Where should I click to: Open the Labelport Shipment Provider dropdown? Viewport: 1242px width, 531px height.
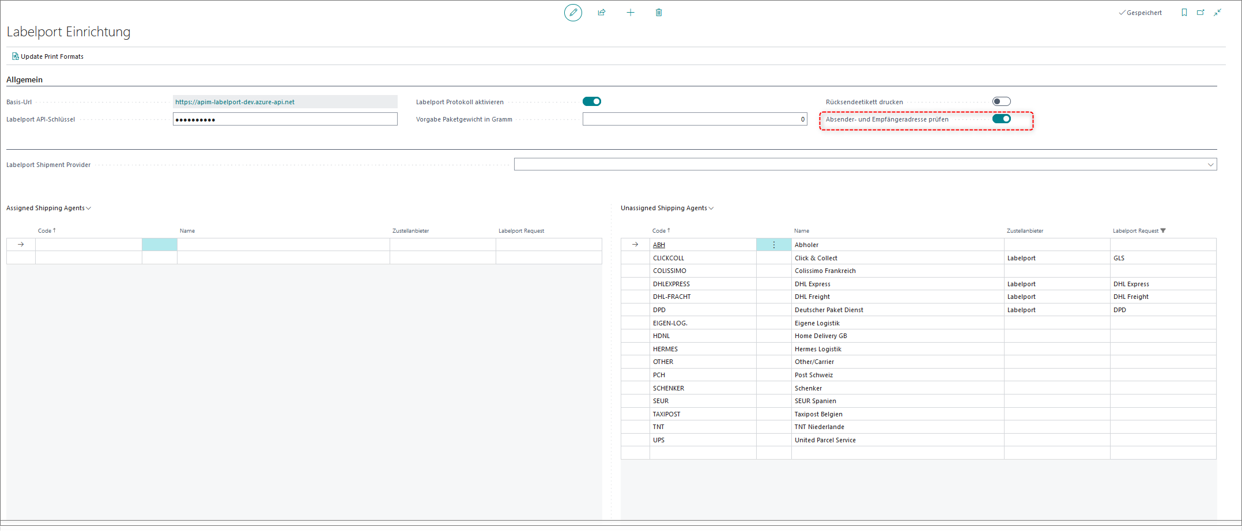click(x=1210, y=165)
